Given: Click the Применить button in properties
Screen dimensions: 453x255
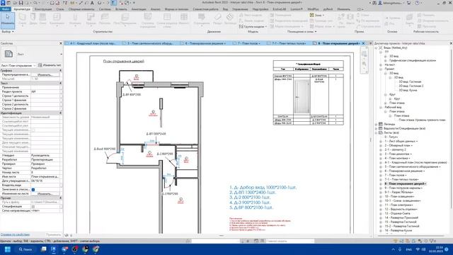Looking at the screenshot, I should pos(53,234).
